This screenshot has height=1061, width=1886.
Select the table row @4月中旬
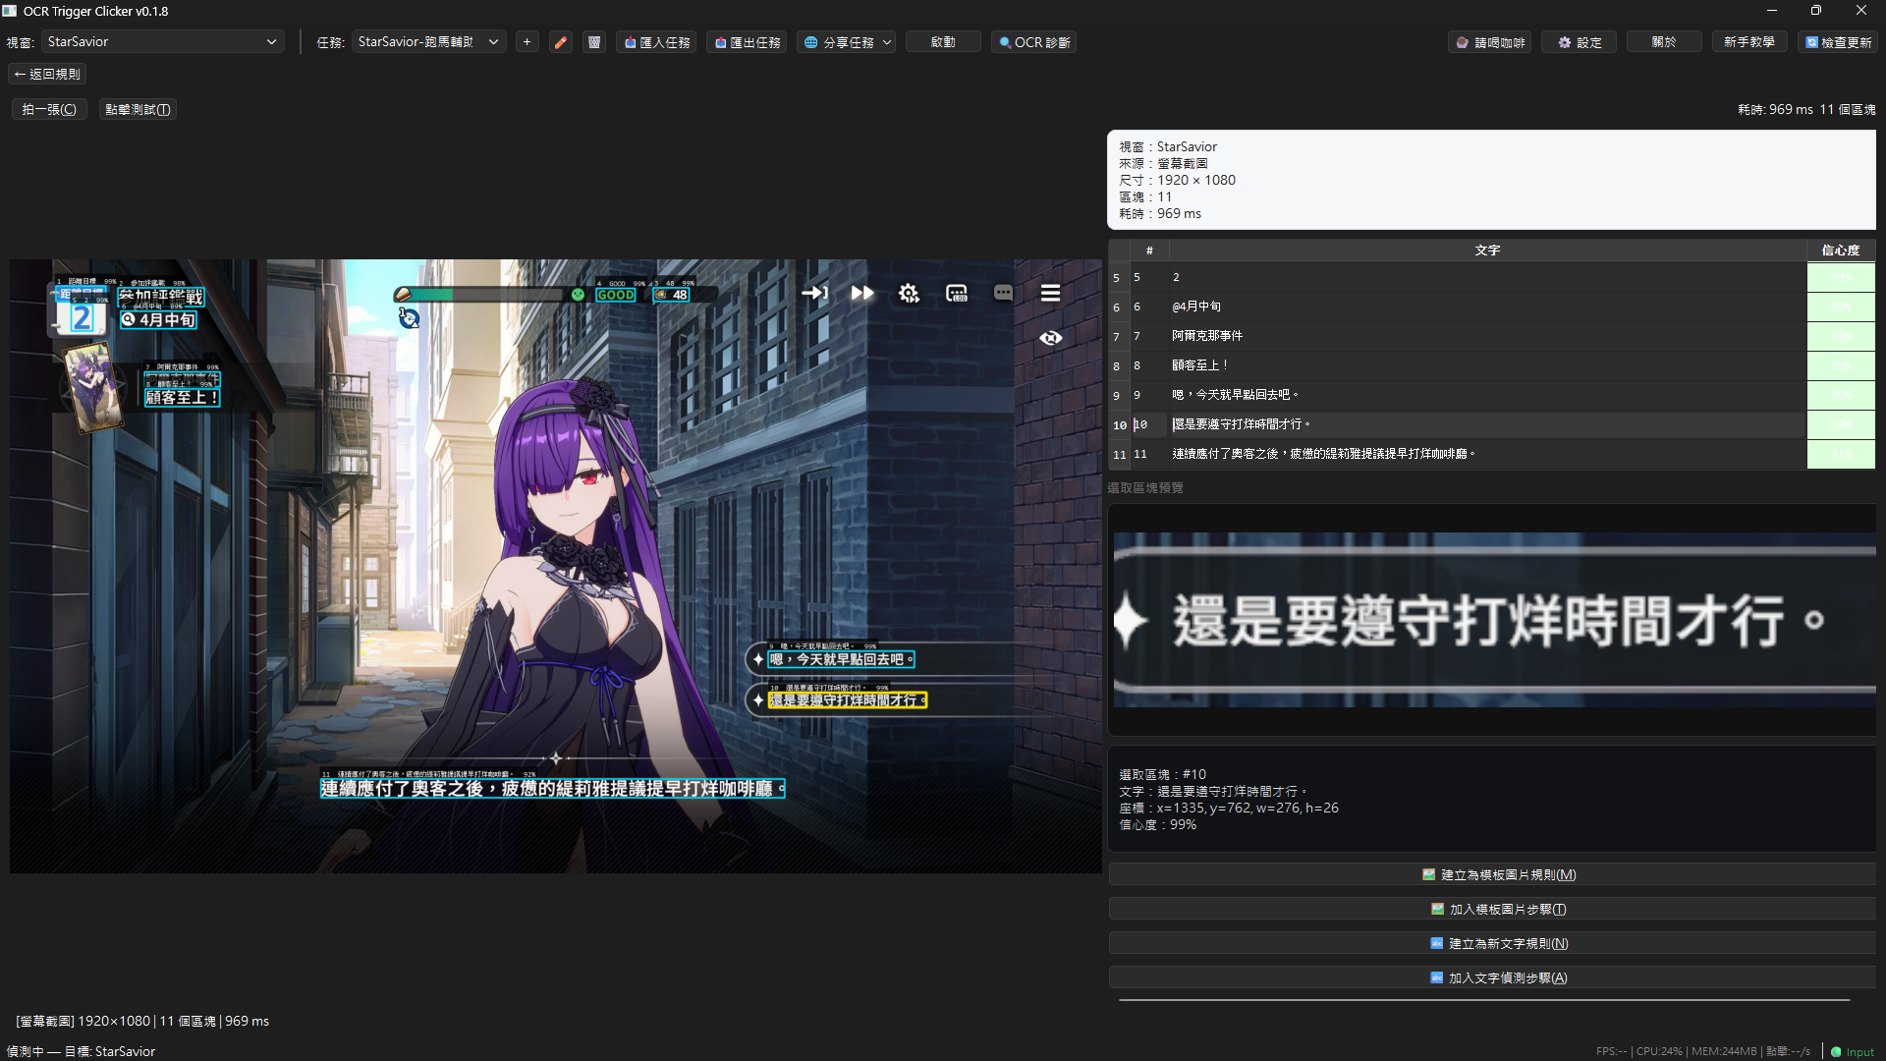pyautogui.click(x=1492, y=307)
